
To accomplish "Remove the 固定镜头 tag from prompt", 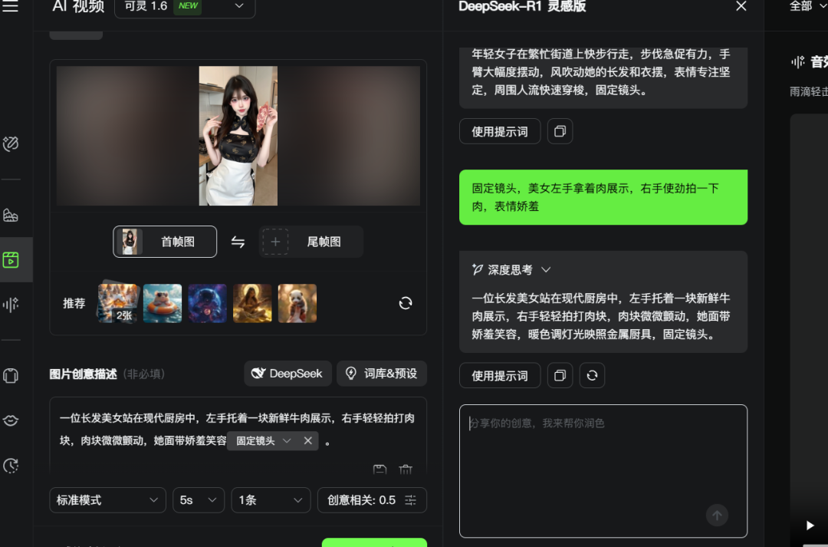I will pos(307,440).
